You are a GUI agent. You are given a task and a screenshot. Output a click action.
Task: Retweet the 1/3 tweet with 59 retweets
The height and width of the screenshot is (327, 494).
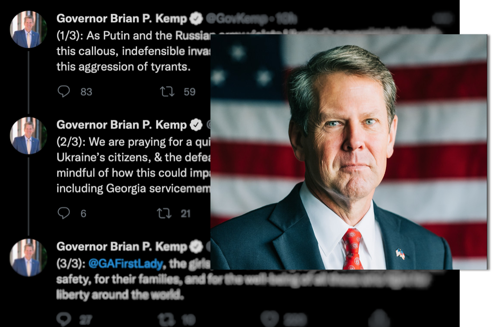[167, 92]
